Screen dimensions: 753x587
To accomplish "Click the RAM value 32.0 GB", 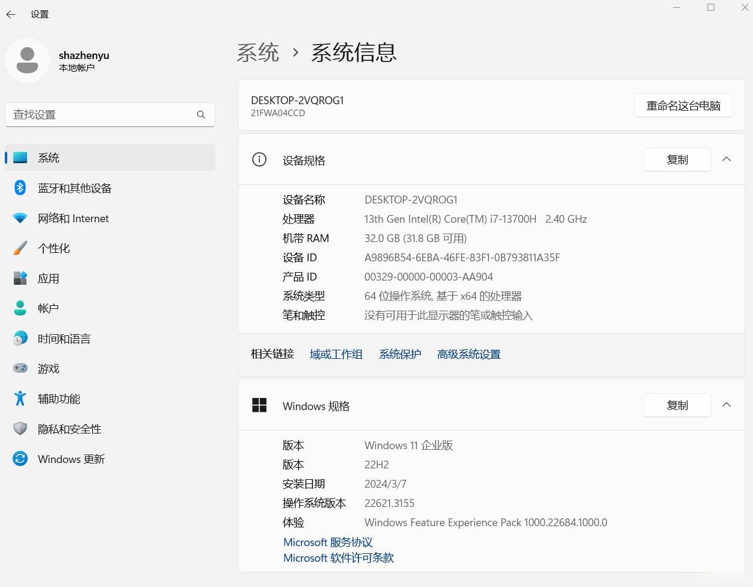I will coord(416,238).
